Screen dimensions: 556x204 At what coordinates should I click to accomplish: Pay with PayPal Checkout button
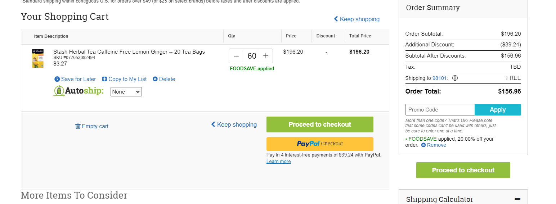(320, 144)
